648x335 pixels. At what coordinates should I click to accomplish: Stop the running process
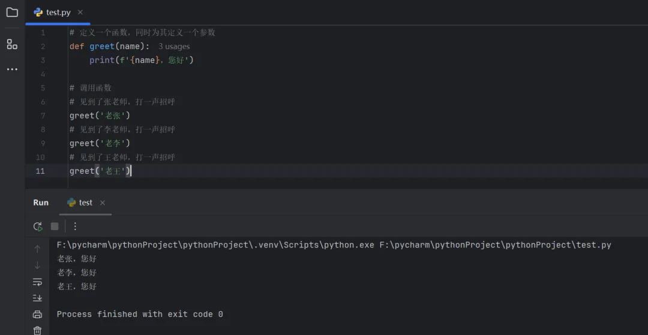click(x=55, y=226)
